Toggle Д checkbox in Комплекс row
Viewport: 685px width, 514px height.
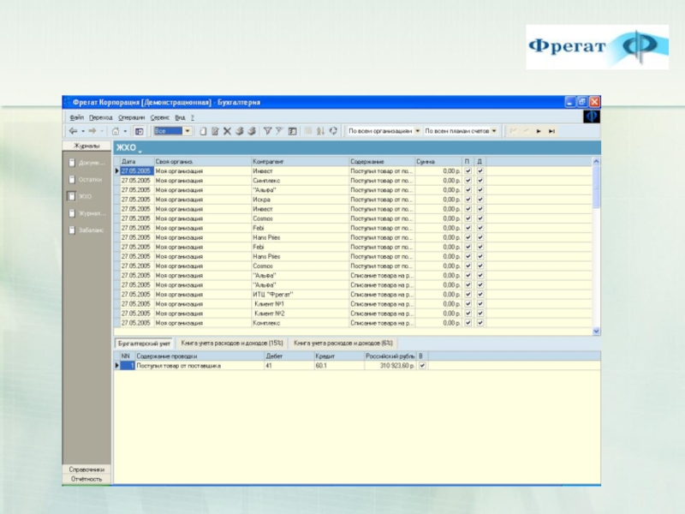point(480,323)
